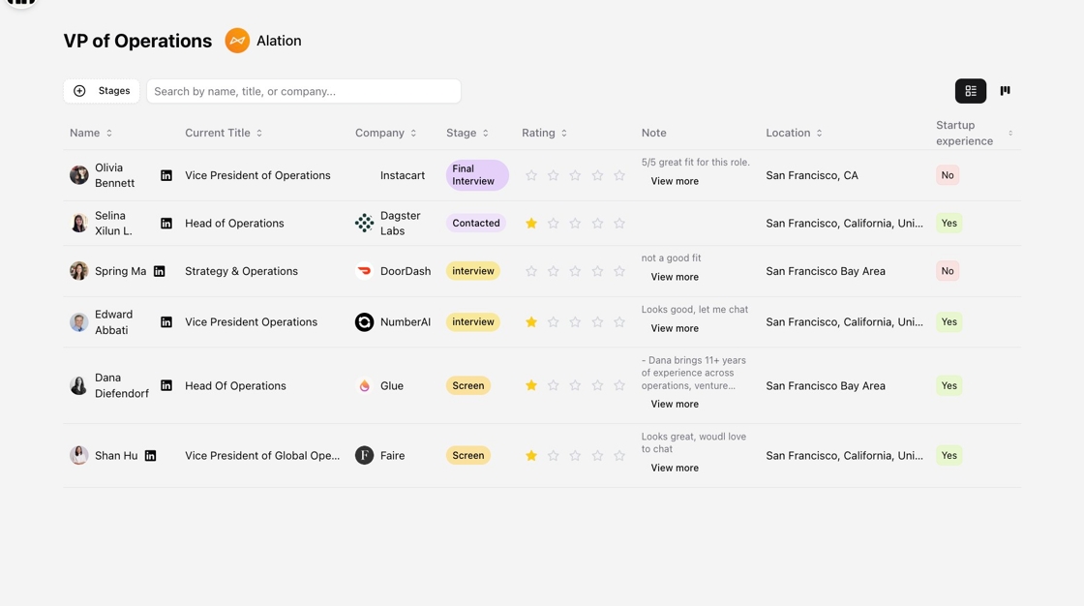Click Shan Hu's filled first star
The height and width of the screenshot is (606, 1084).
click(x=531, y=455)
